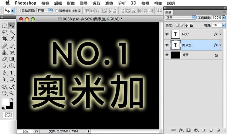Select the Eraser tool
The height and width of the screenshot is (134, 227).
click(4, 59)
